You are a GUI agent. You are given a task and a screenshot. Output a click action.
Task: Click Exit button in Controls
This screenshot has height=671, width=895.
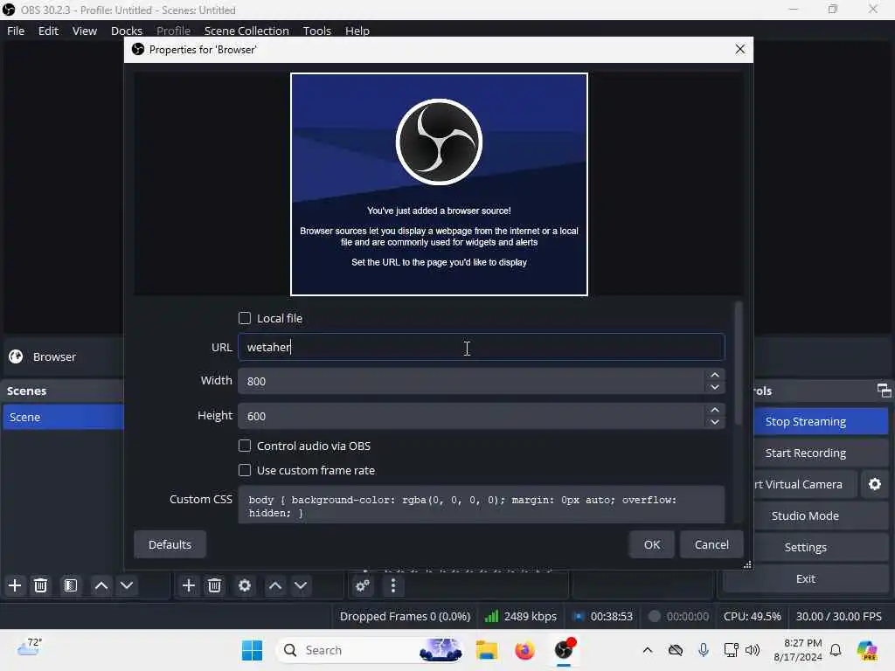(x=805, y=578)
